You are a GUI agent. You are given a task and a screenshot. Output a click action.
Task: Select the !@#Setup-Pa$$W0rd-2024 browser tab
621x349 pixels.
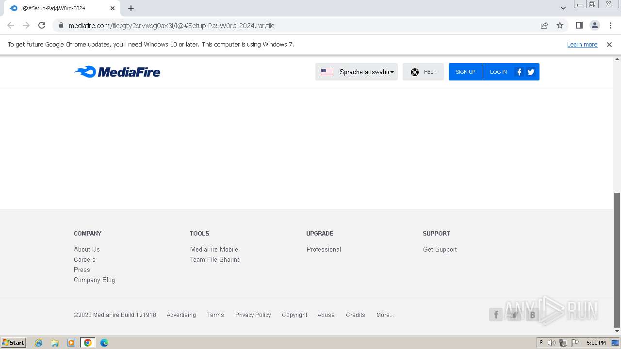(x=62, y=8)
